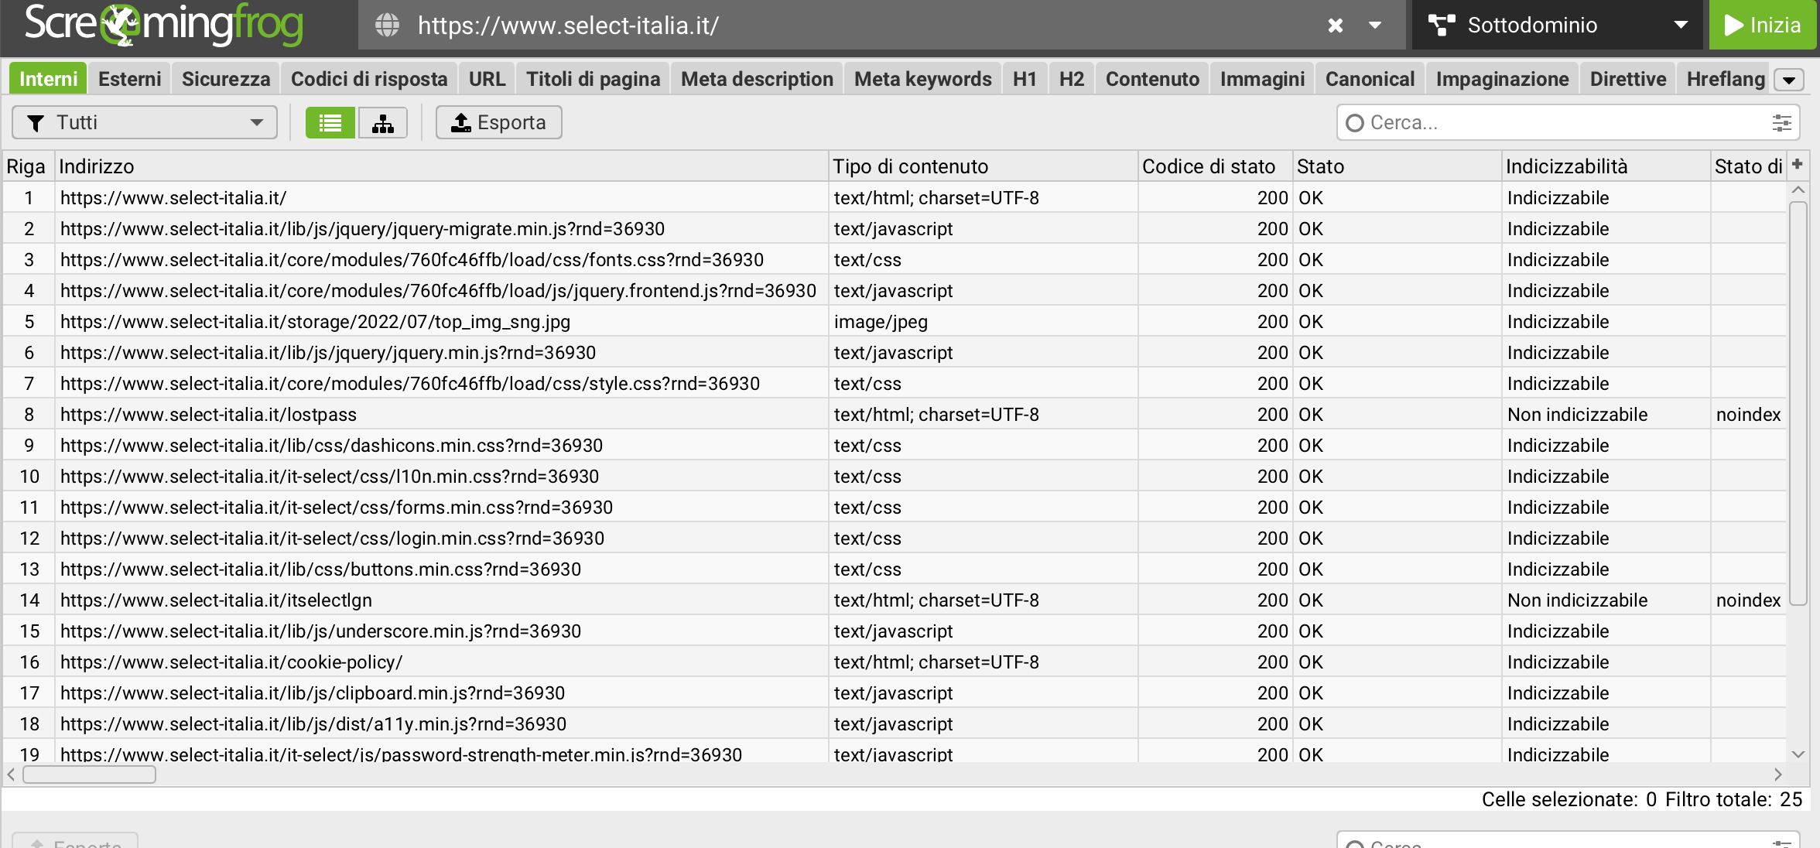
Task: Sort by the Riga column header
Action: coord(27,166)
